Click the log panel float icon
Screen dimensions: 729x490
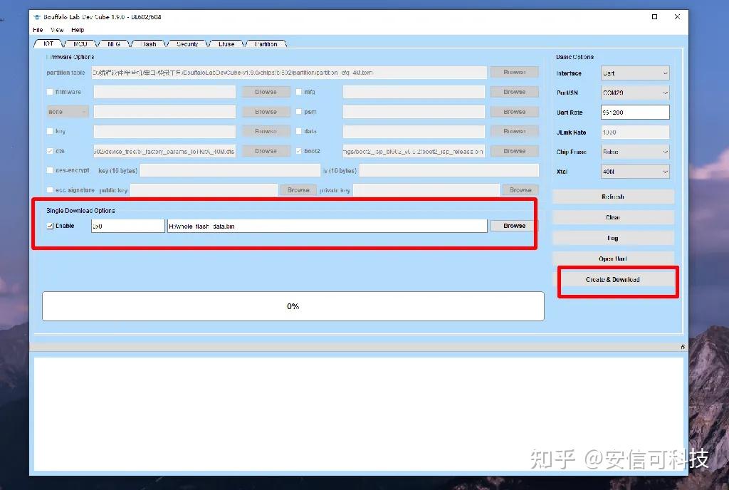point(683,347)
